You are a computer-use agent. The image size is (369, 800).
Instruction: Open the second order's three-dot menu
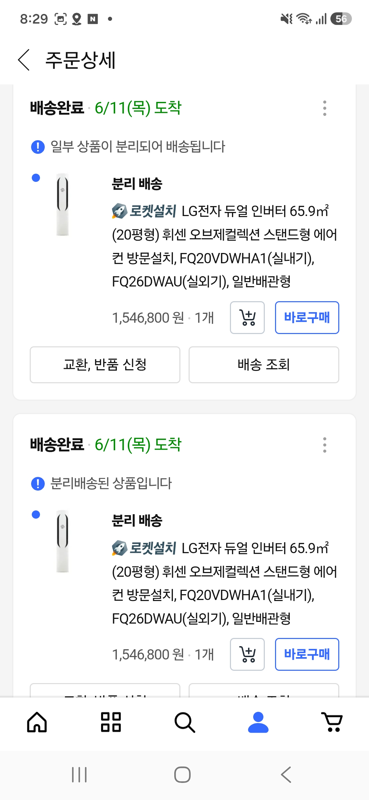pyautogui.click(x=325, y=445)
